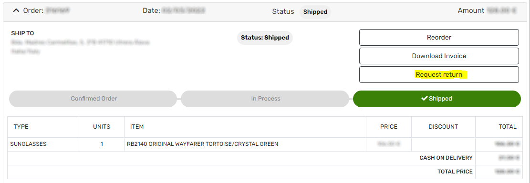This screenshot has height=183, width=530.
Task: Click the TOTAL column header
Action: click(x=508, y=127)
